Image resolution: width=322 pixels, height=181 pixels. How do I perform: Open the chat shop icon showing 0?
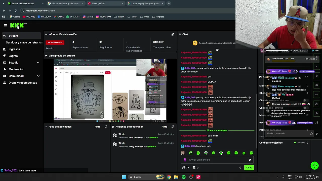(195, 168)
